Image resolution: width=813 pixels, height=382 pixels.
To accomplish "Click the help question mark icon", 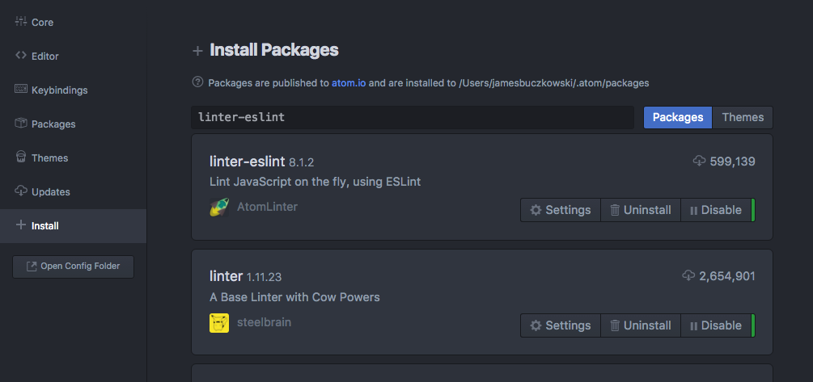I will coord(197,82).
